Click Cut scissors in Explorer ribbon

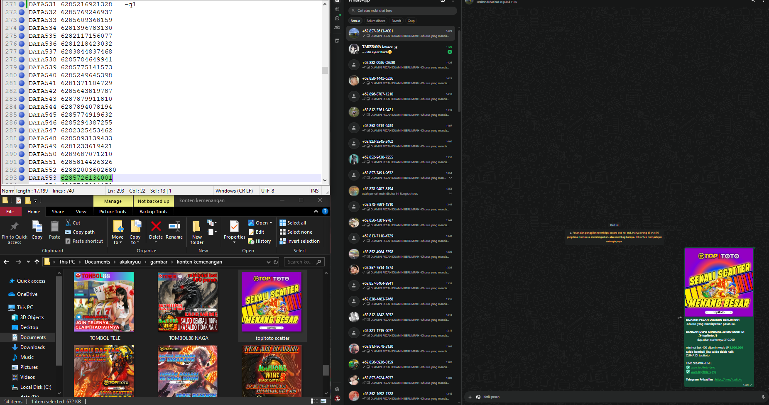click(73, 223)
